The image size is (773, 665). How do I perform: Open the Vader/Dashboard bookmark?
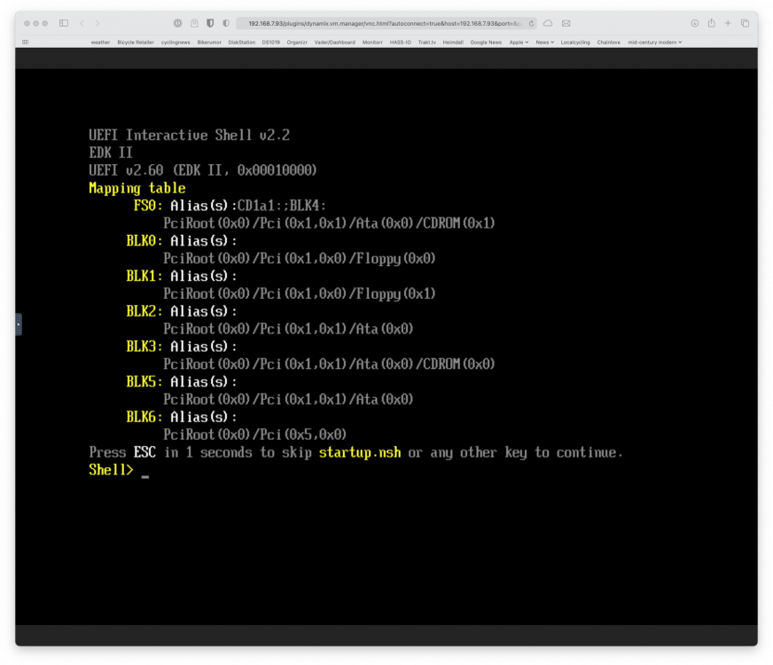[335, 43]
